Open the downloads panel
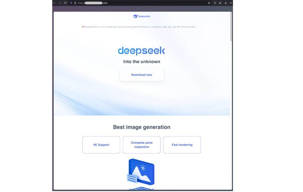Viewport: 303px width, 192px height. 226,3
